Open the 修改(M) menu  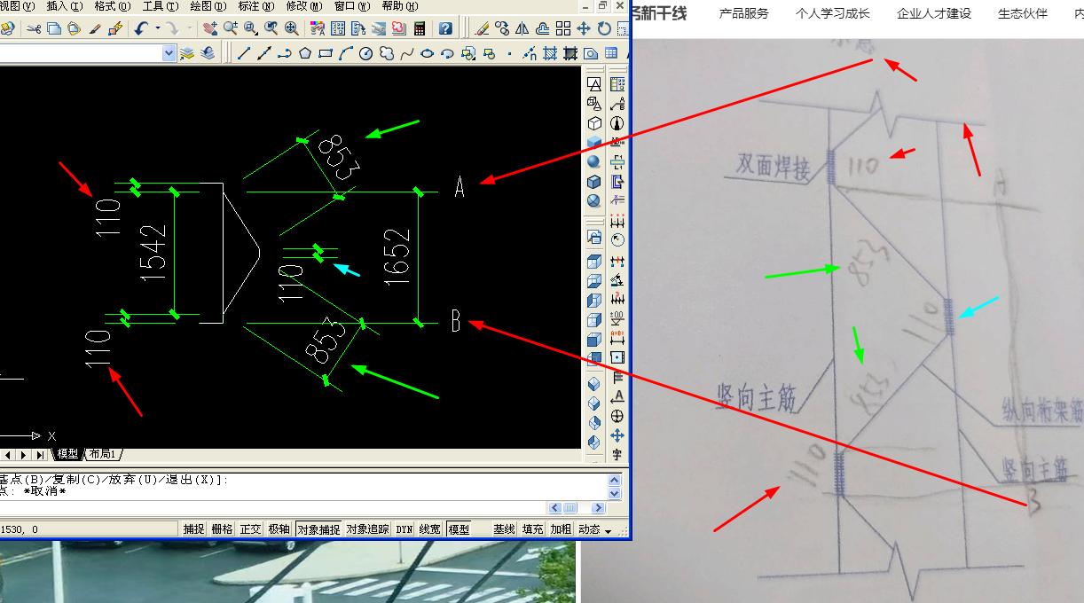(x=303, y=6)
